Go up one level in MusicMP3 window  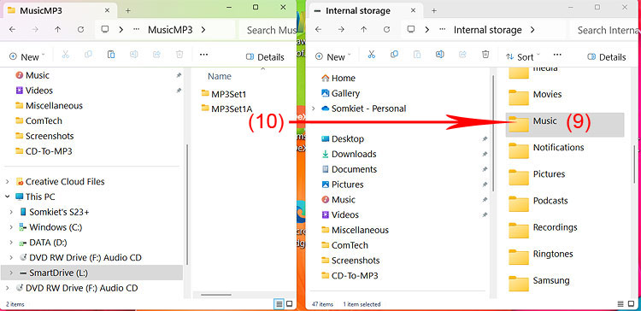[x=57, y=29]
